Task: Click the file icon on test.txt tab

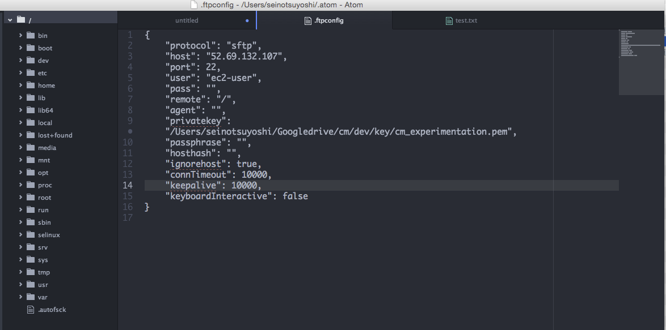Action: [x=450, y=21]
